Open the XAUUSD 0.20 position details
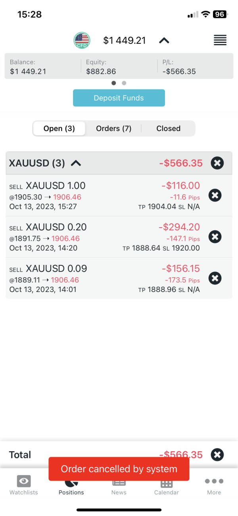Screen dimensions: 238x516 coord(79,237)
